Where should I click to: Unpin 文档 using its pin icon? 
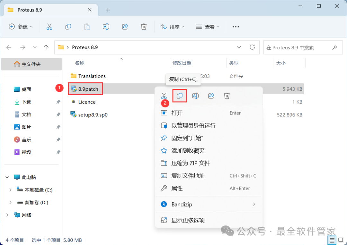click(58, 114)
